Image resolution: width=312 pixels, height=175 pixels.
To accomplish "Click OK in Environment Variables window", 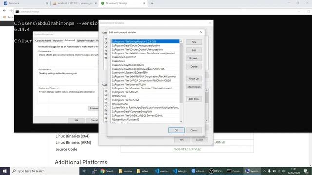I will pos(182,140).
